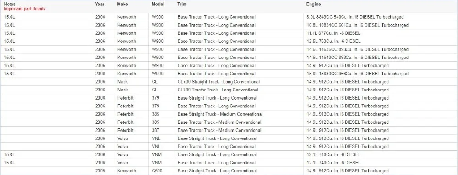Click the Trim column header
458x175 pixels.
pyautogui.click(x=182, y=5)
